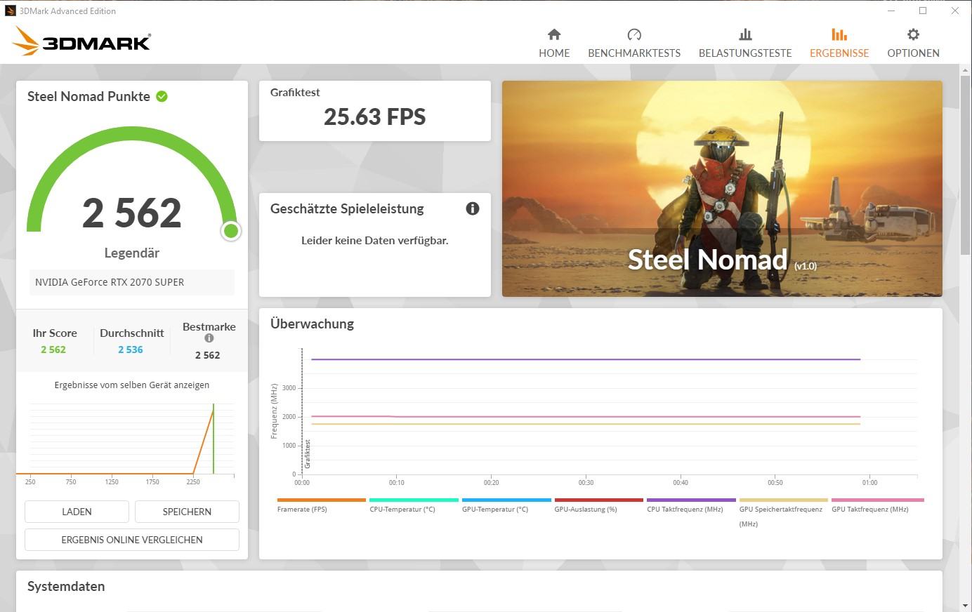Click the Systemdaten heading

66,587
